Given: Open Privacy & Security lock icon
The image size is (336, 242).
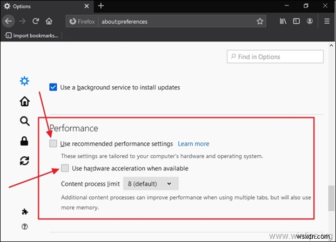Looking at the screenshot, I should 24,141.
